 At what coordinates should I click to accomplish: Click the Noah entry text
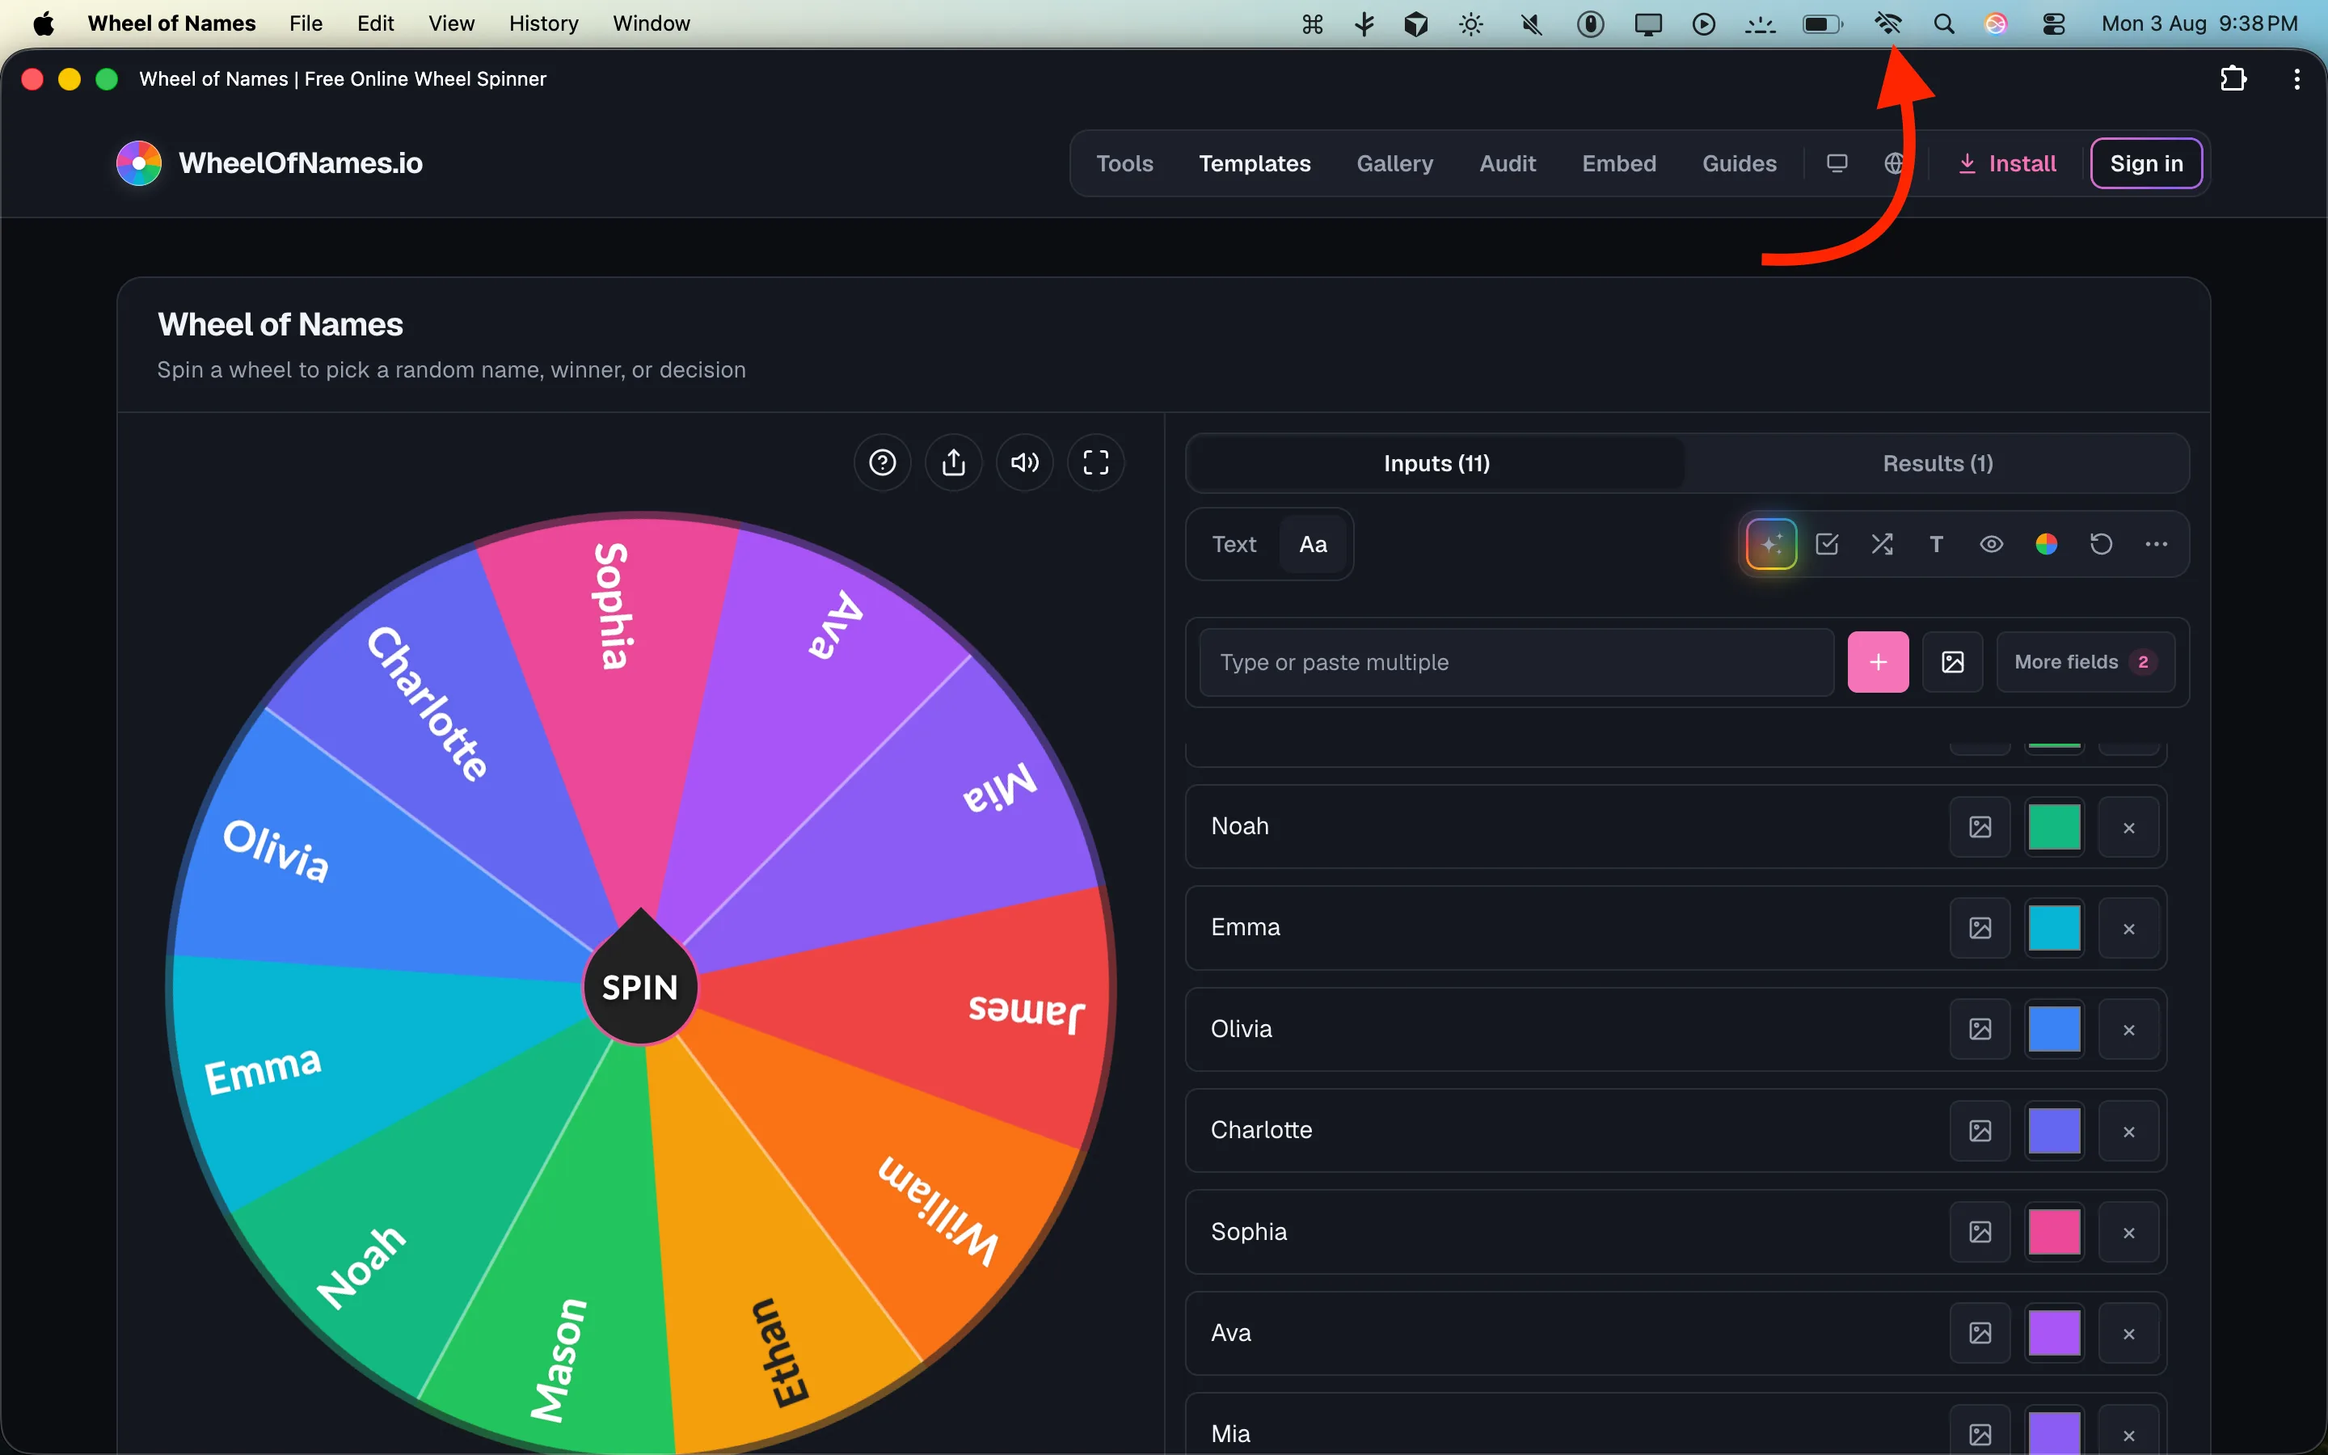(1239, 825)
